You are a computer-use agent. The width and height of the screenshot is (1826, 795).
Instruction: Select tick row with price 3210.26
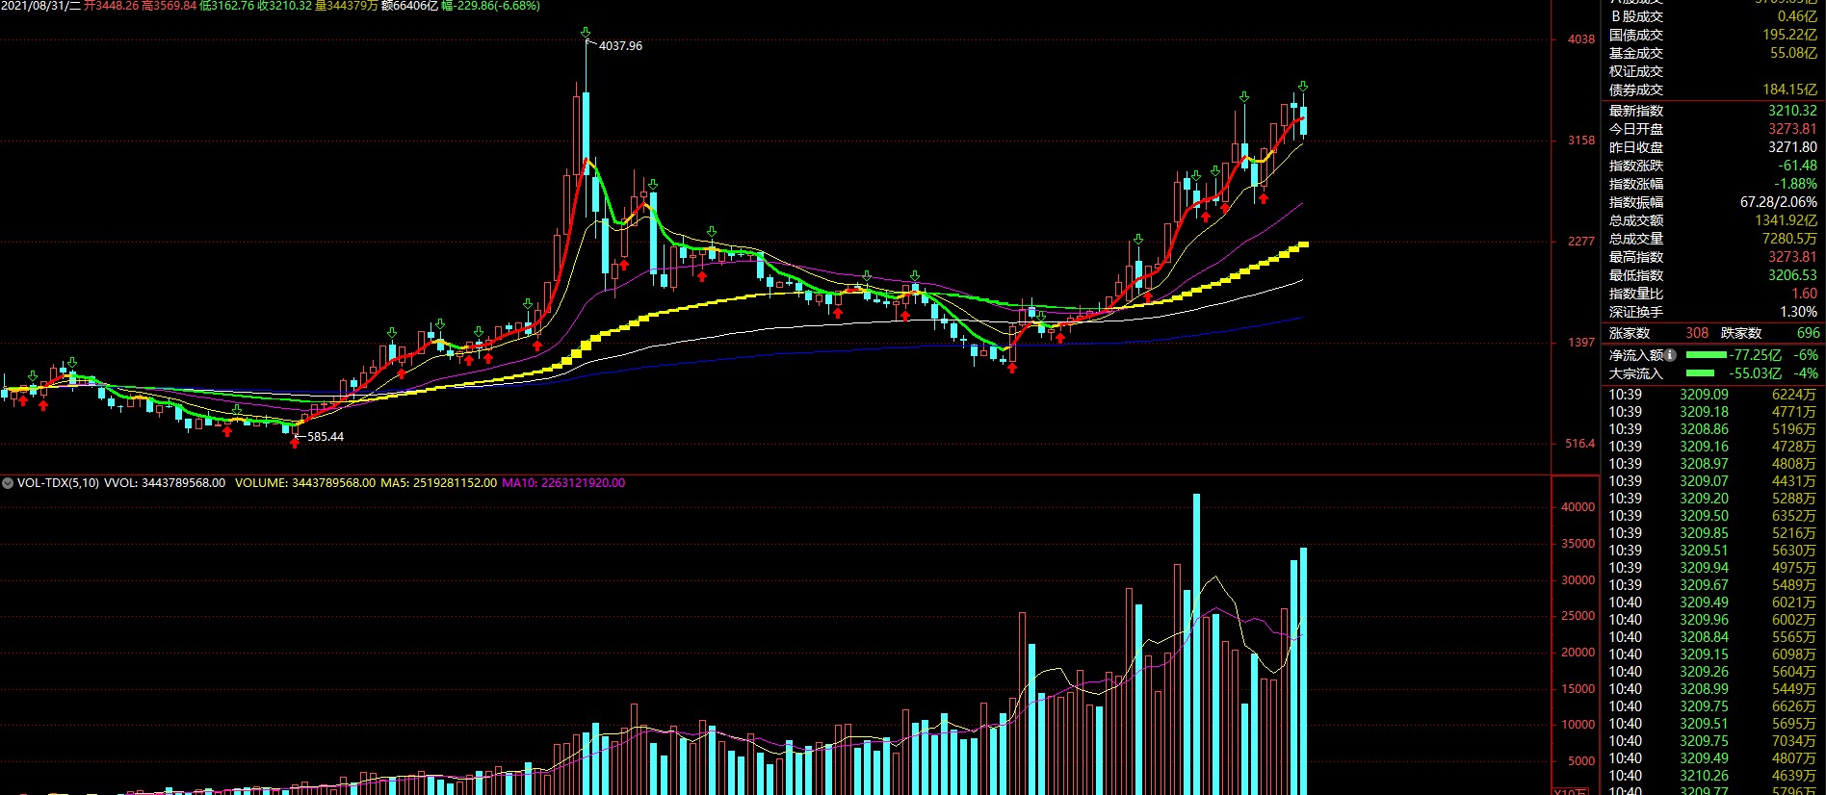(x=1713, y=776)
